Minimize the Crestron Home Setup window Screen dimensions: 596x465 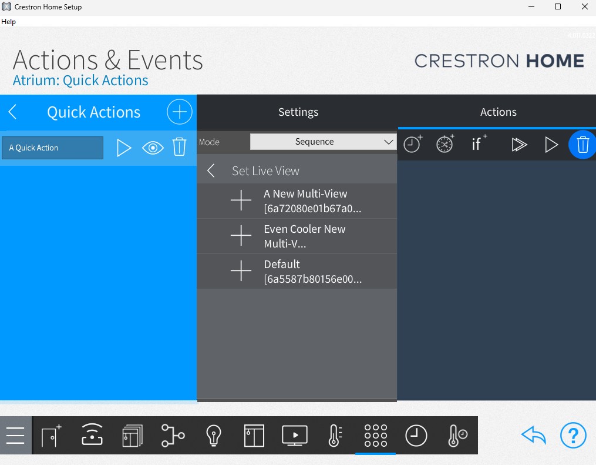(531, 7)
